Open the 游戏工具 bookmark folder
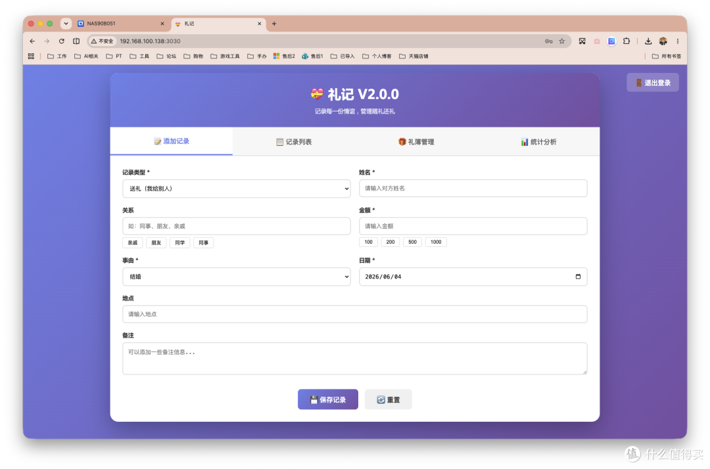The image size is (710, 469). tap(225, 56)
